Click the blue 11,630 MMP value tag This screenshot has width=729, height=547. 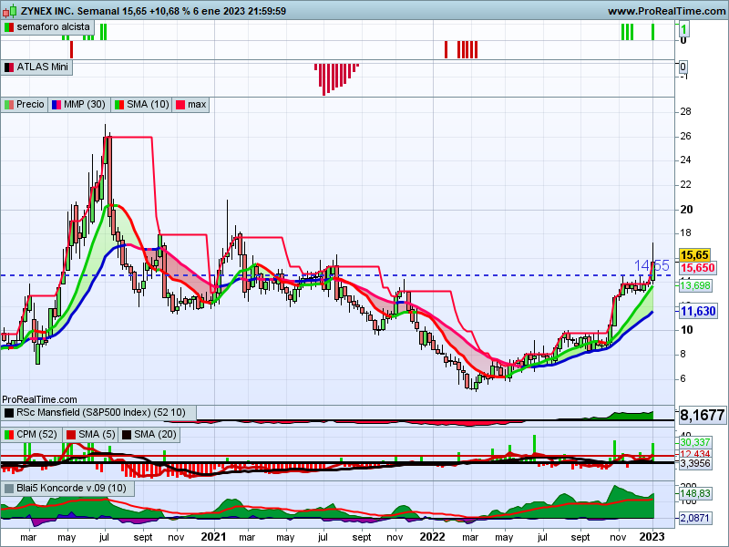coord(698,311)
